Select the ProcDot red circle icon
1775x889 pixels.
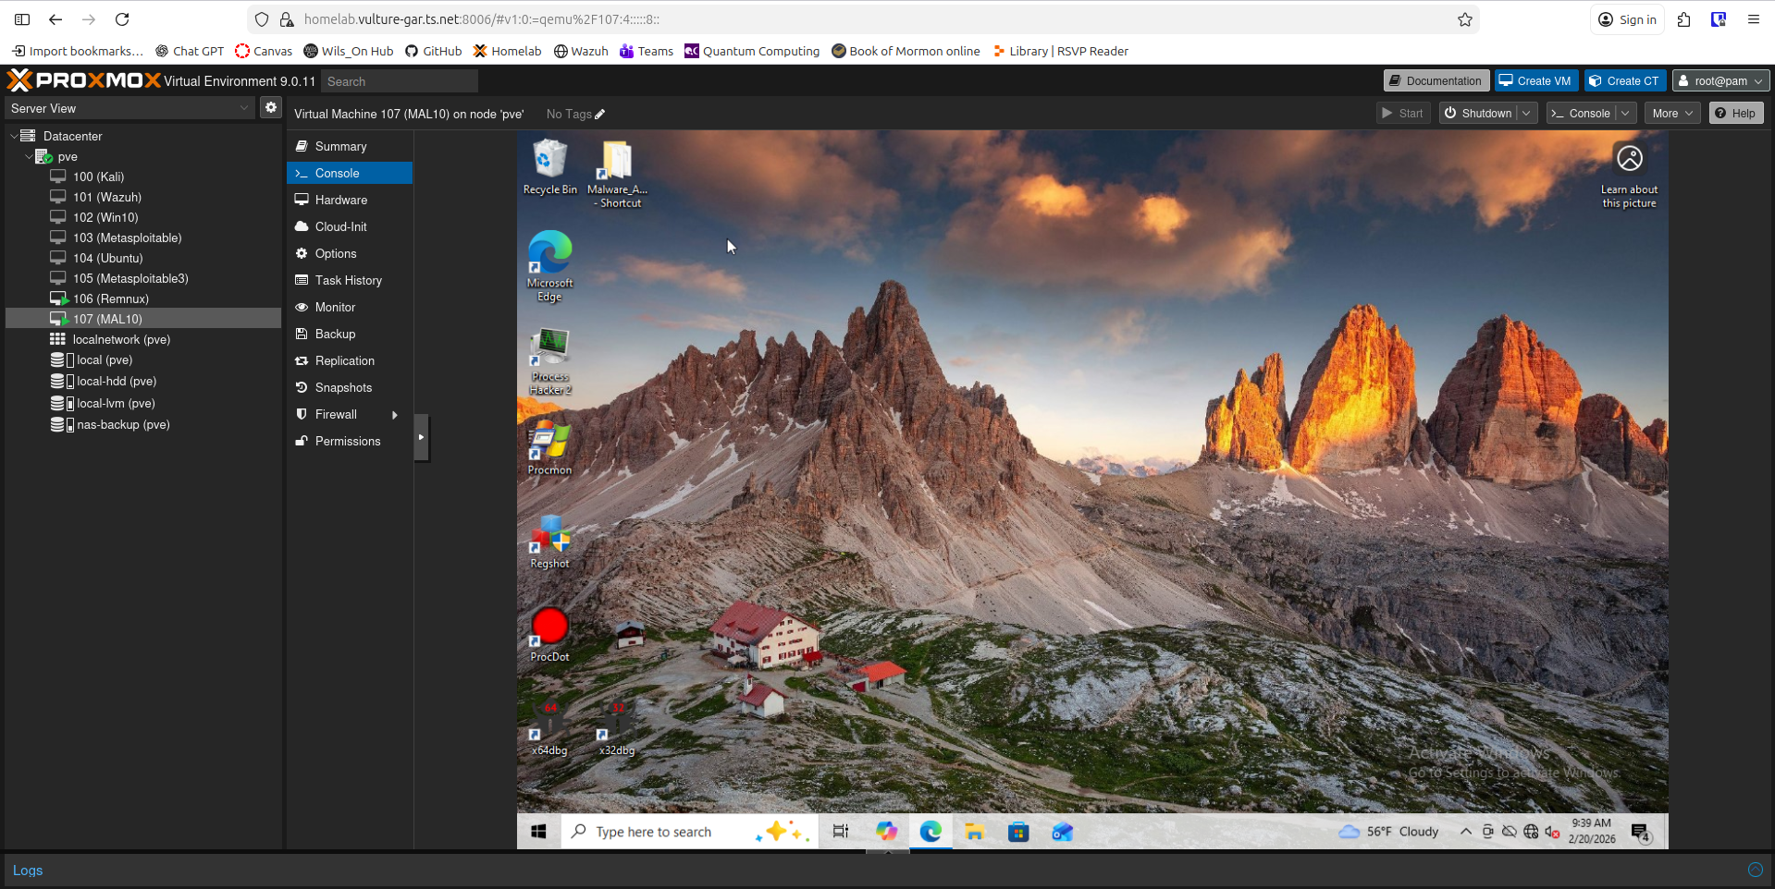549,635
